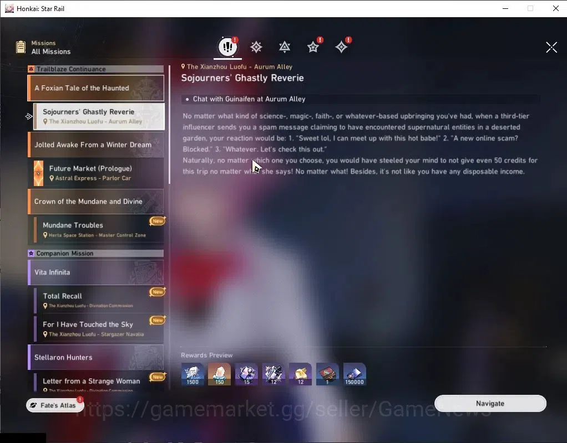This screenshot has width=567, height=443.
Task: Click objective Chat with Guinaifen at Aurum Alley
Action: point(249,99)
